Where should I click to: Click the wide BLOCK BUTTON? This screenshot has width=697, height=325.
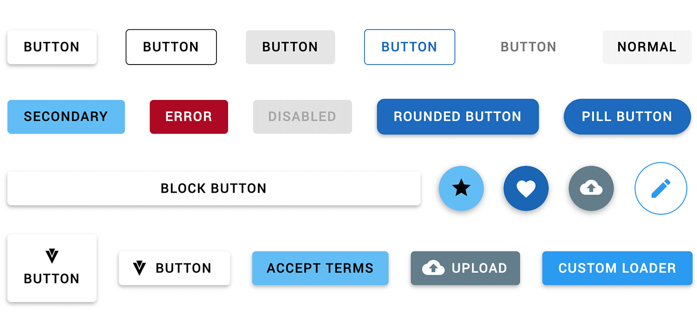tap(214, 188)
